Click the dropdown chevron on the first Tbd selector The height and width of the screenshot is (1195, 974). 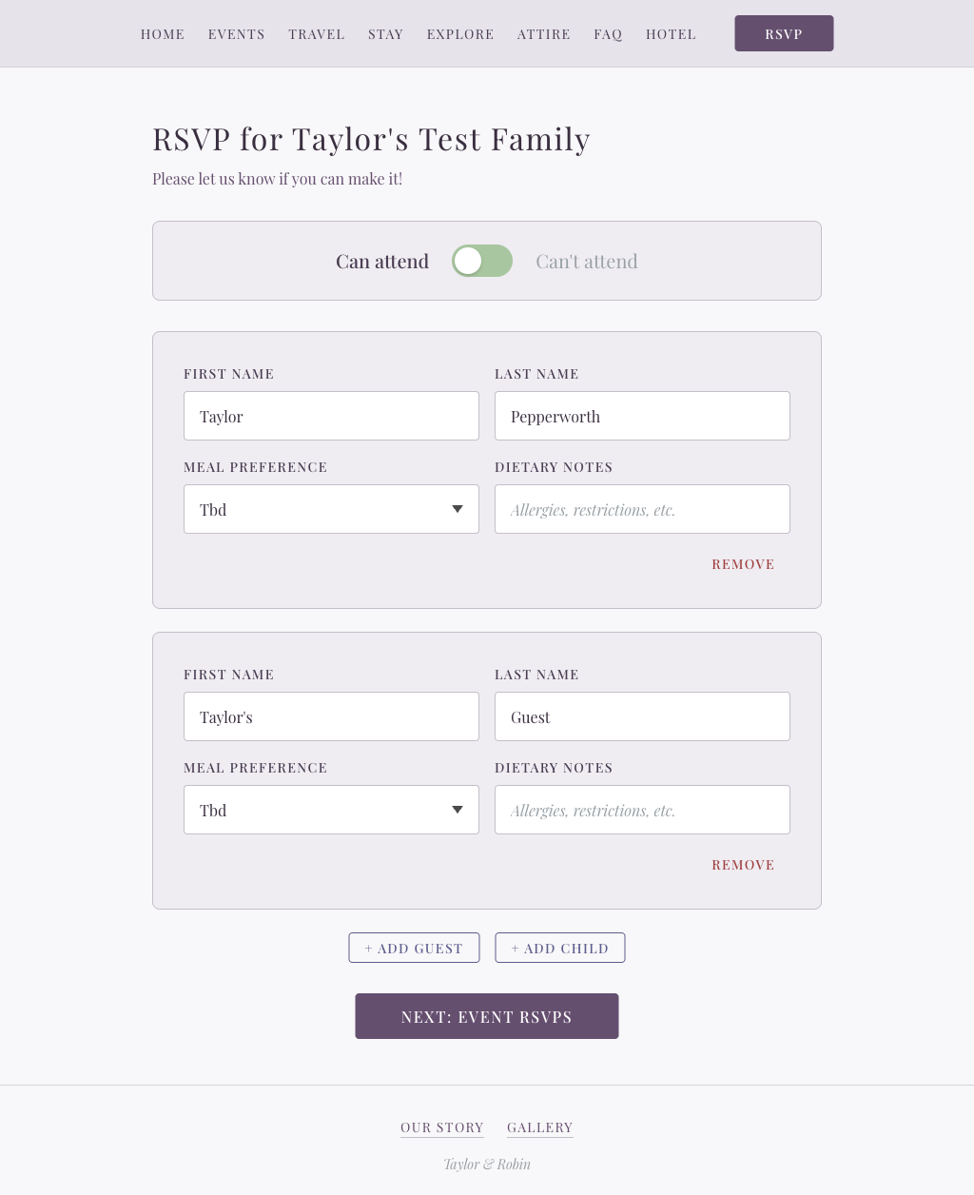click(x=458, y=509)
